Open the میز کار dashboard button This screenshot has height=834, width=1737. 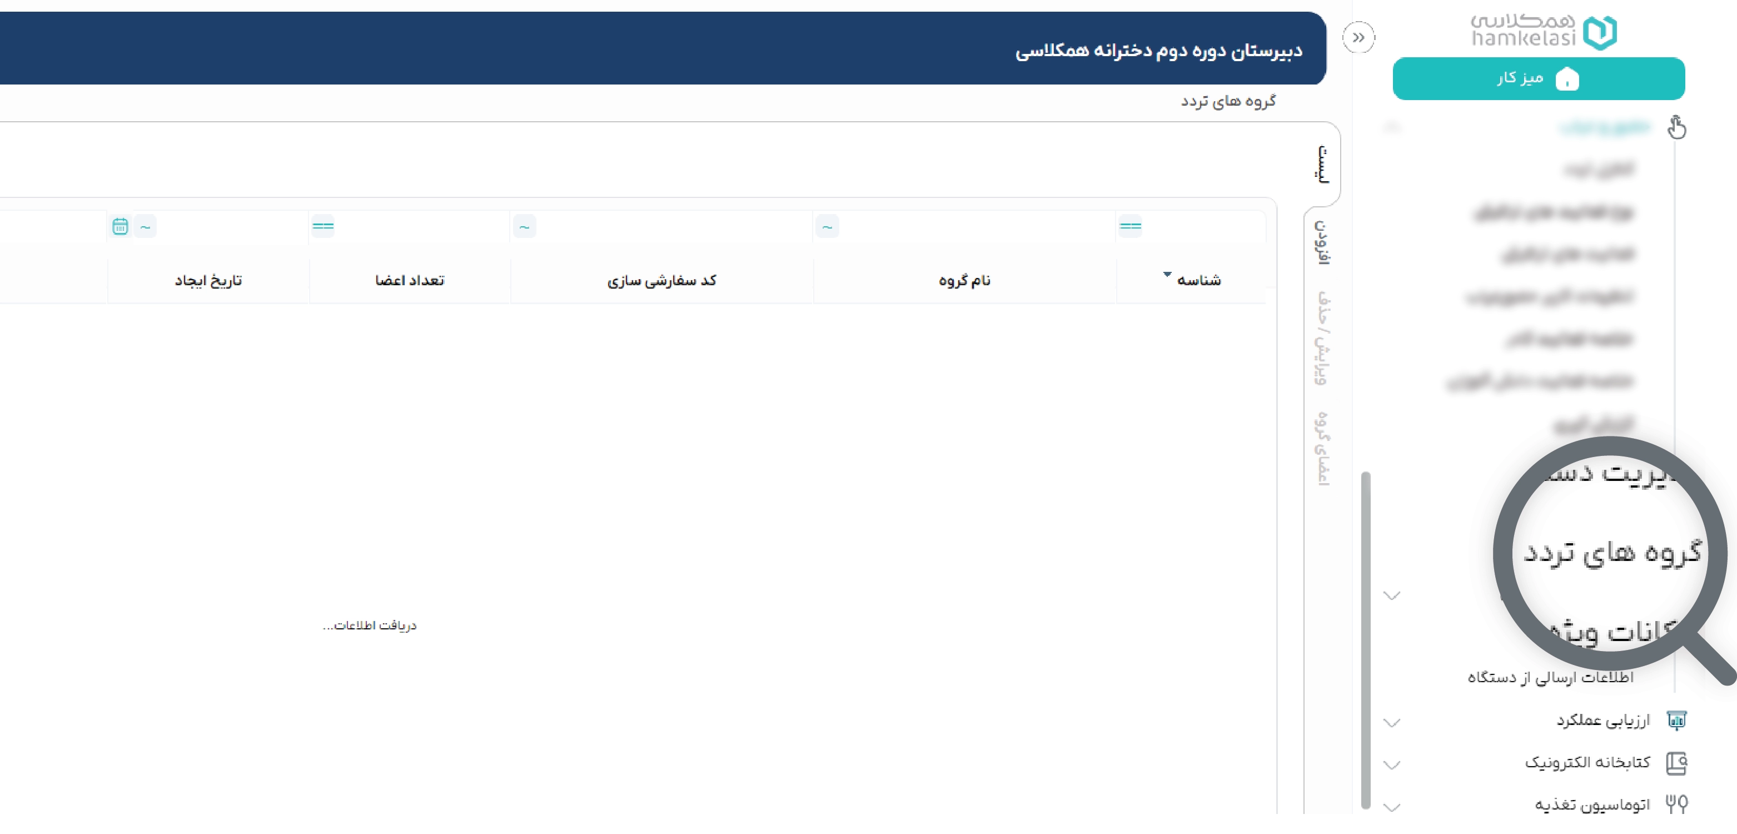(x=1538, y=78)
